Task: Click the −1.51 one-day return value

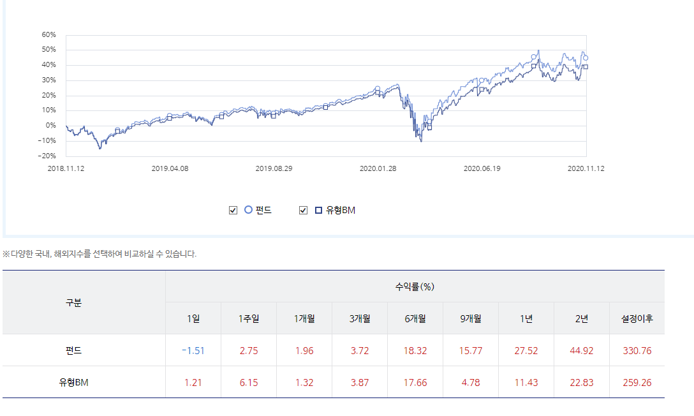Action: coord(193,350)
